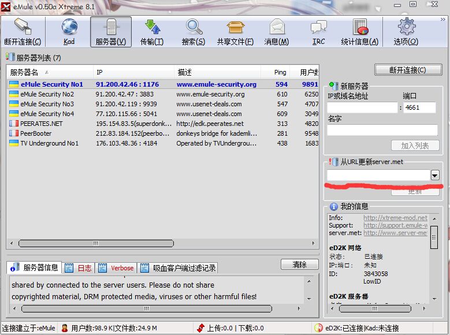Click the 新服务器 panel icon

point(333,85)
